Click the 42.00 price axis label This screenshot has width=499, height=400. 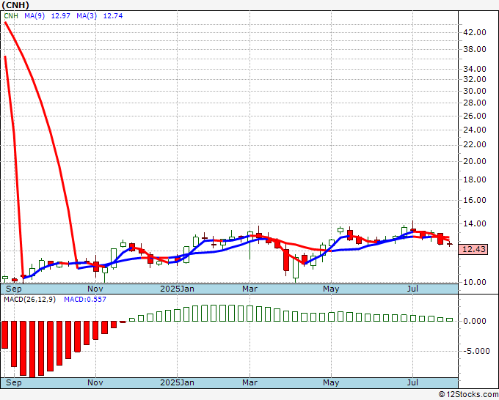476,32
